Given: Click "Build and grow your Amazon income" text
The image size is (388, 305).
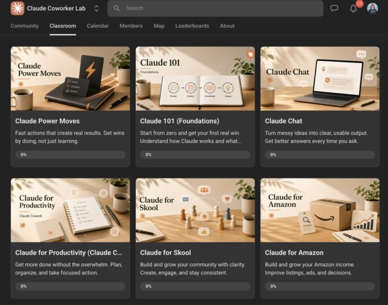Looking at the screenshot, I should pyautogui.click(x=310, y=269).
